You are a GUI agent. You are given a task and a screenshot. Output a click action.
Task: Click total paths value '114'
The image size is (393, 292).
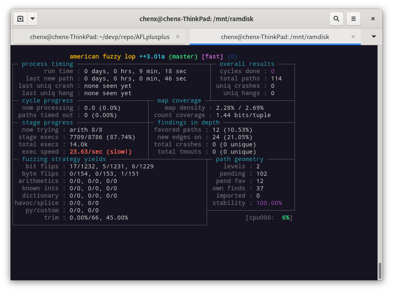point(276,79)
